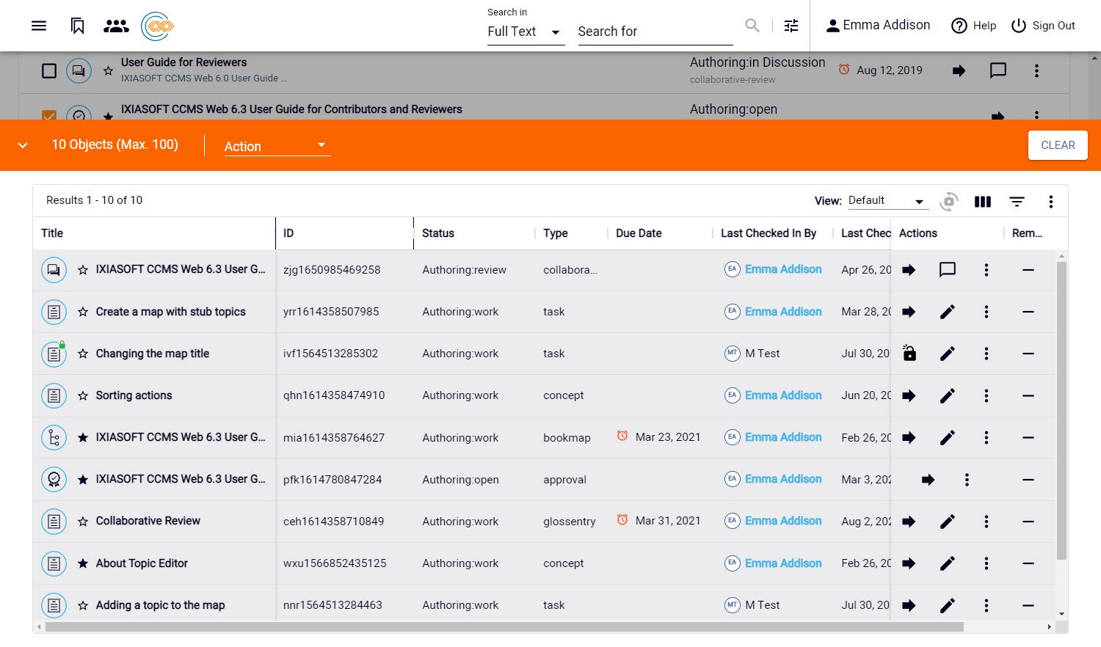
Task: Toggle favorite star for Adding a topic to the map
Action: 83,605
